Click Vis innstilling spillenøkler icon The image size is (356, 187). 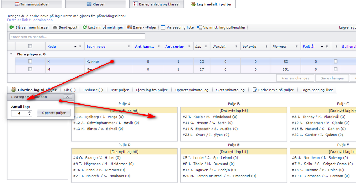pyautogui.click(x=199, y=27)
